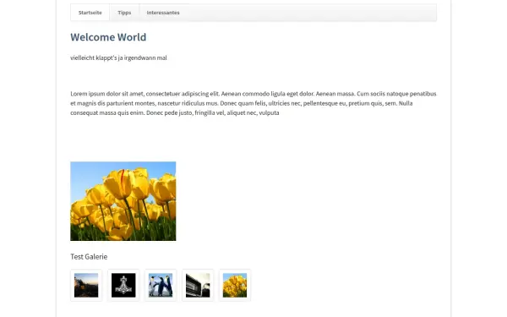Image resolution: width=507 pixels, height=317 pixels.
Task: Open the Interessantes menu item
Action: (x=163, y=13)
